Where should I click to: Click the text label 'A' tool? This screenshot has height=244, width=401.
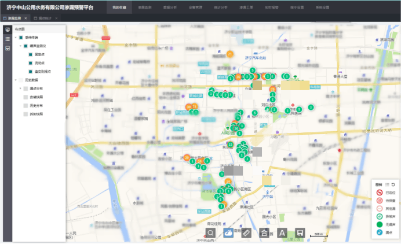point(282,232)
